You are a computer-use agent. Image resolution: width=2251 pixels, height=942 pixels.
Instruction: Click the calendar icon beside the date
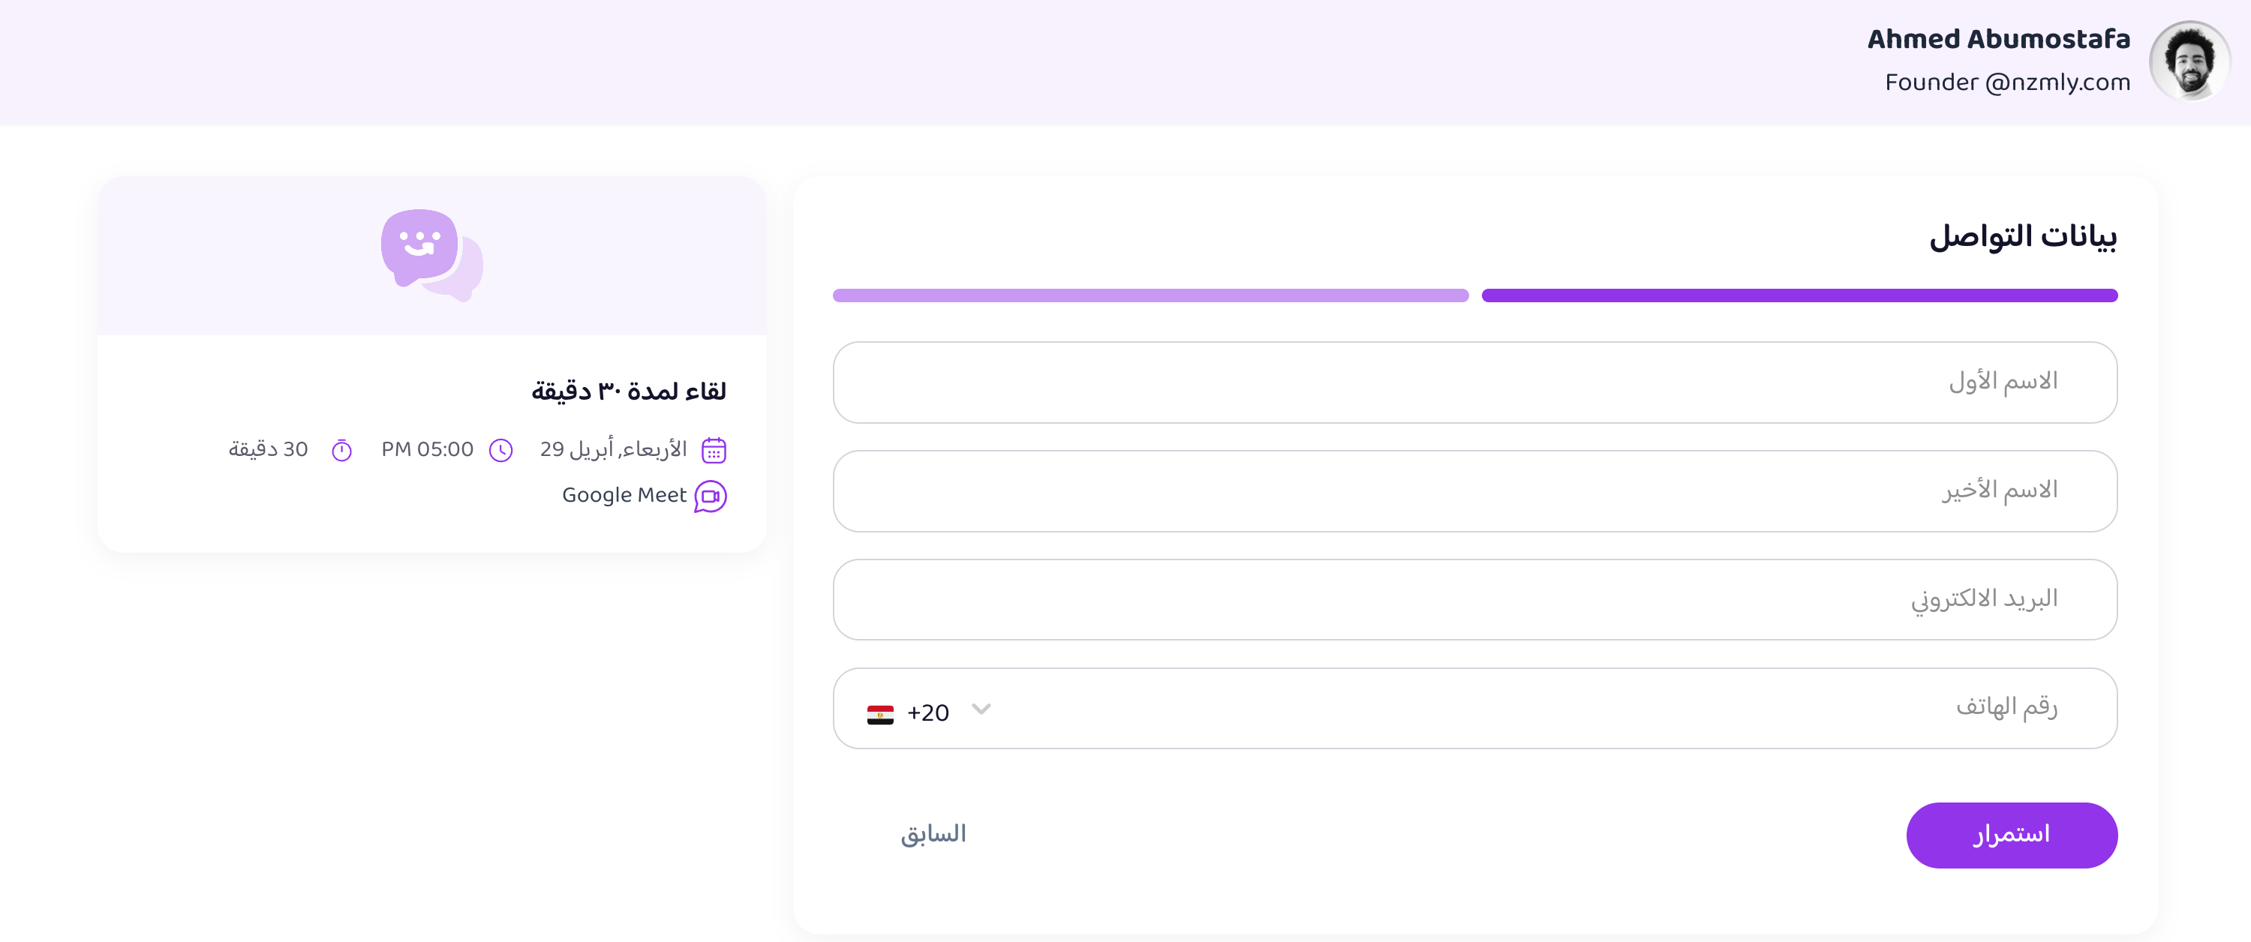[x=714, y=450]
